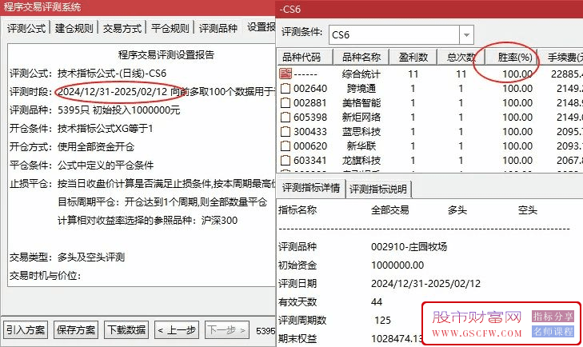Click the 下一步 button
Viewport: 583px width, 347px height.
(x=227, y=330)
